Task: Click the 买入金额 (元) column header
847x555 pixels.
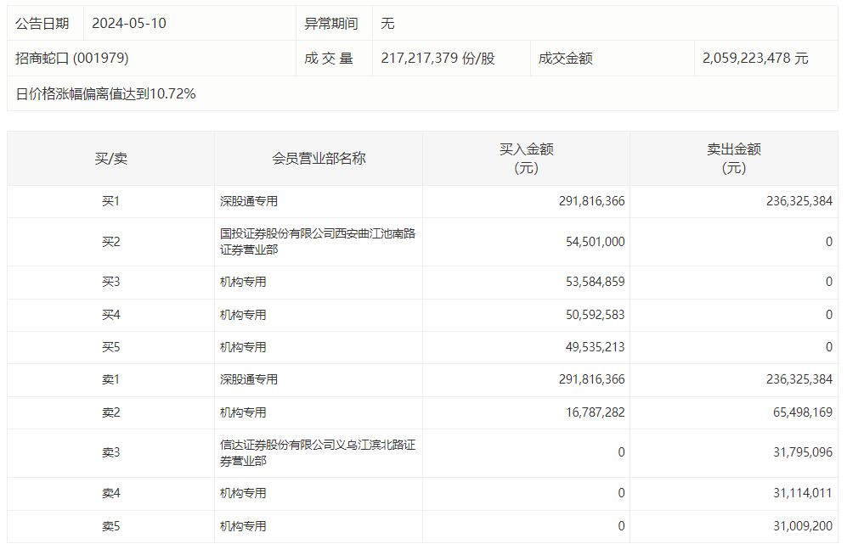Action: click(526, 159)
